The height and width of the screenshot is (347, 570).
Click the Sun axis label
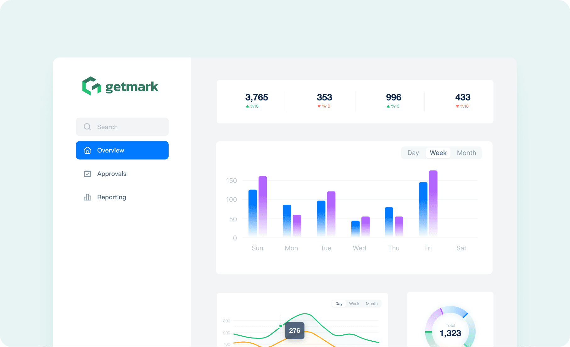point(257,248)
